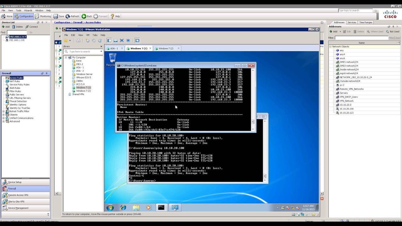Select VPN_DHCP_Users address object
This screenshot has width=402, height=226.
click(x=349, y=97)
